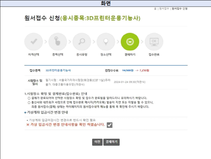211x159 pixels.
Task: Click the 결제하기 step label under green circle
Action: click(x=130, y=55)
